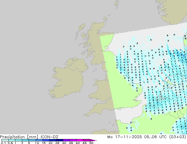
Task: Click the '0.1' legend value label
Action: pos(3,143)
